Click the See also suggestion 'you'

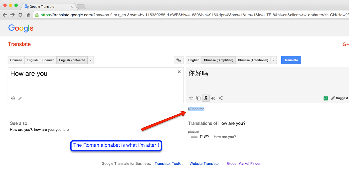click(58, 130)
